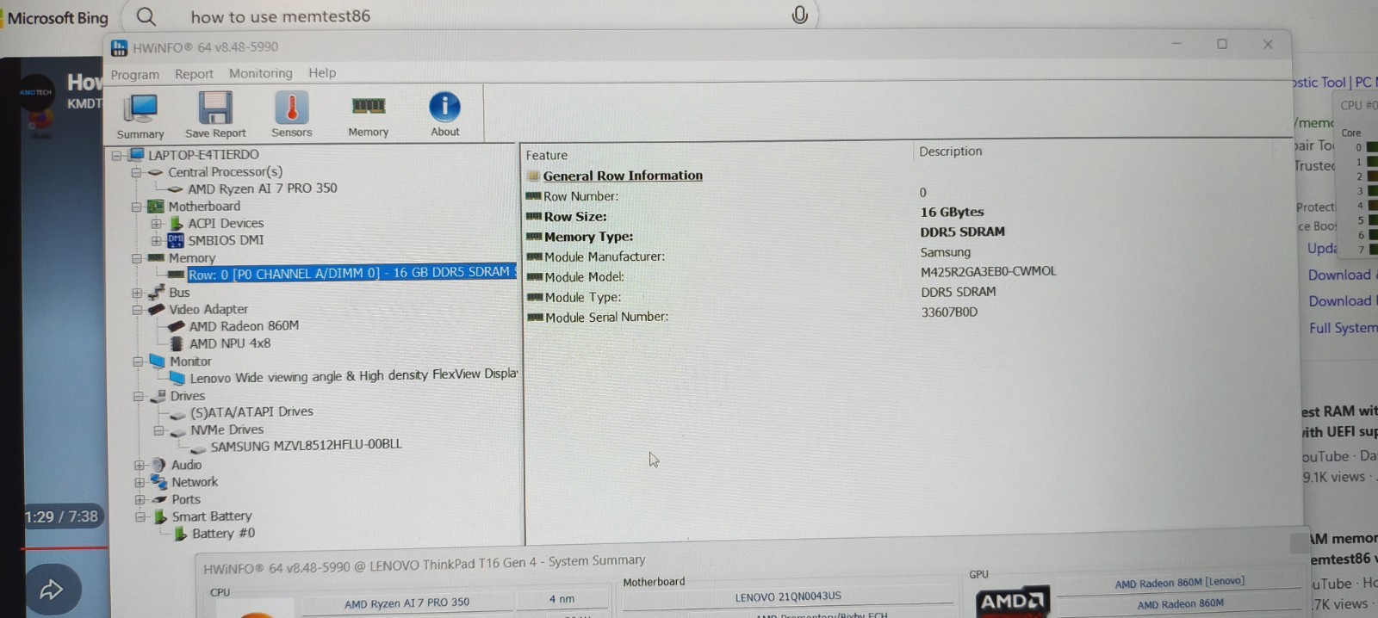Click the AMD logo in System Summary
The height and width of the screenshot is (618, 1378).
coord(1012,601)
